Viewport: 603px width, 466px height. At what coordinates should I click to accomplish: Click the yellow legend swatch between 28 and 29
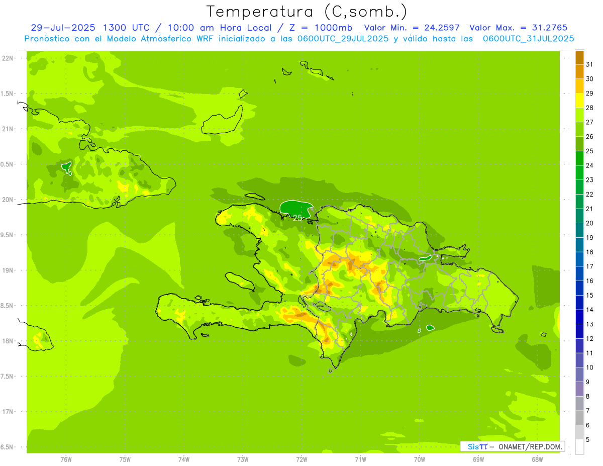point(579,101)
